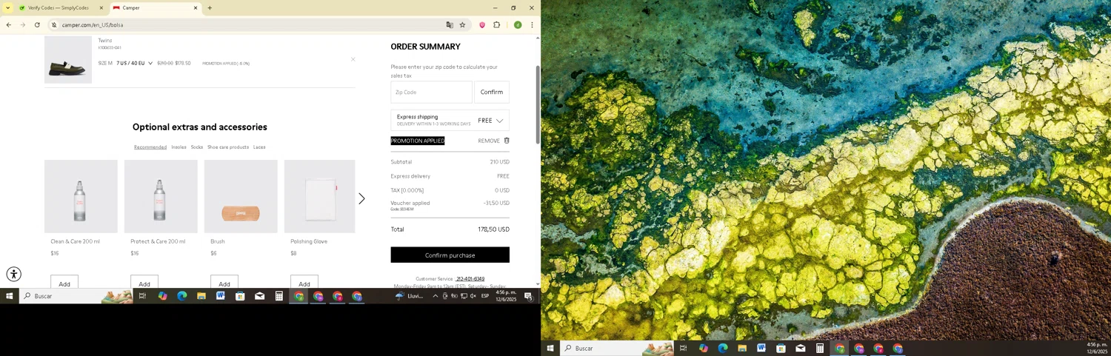This screenshot has height=356, width=1111.
Task: Click the volume muted speaker icon
Action: [473, 296]
